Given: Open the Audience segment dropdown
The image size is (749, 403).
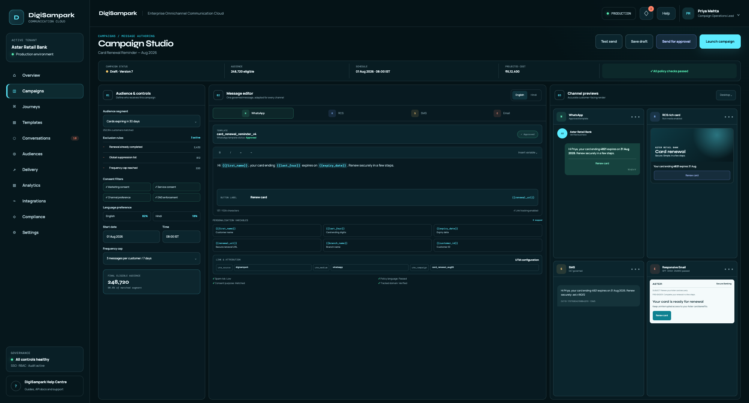Looking at the screenshot, I should pyautogui.click(x=152, y=122).
